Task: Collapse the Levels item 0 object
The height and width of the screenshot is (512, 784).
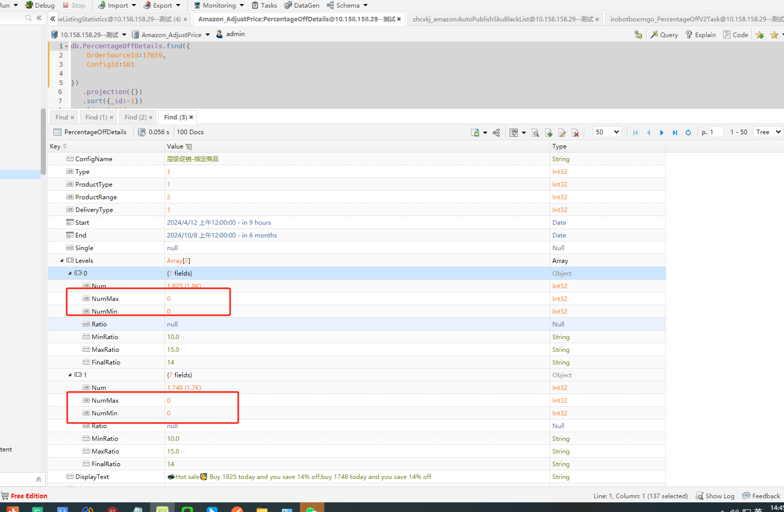Action: 70,273
